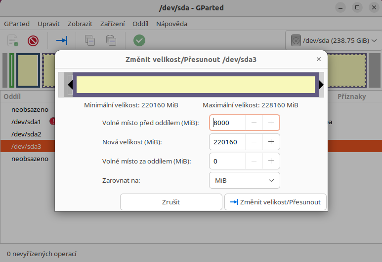Image resolution: width=382 pixels, height=262 pixels.
Task: Click the resize/move toolbar icon
Action: coord(62,40)
